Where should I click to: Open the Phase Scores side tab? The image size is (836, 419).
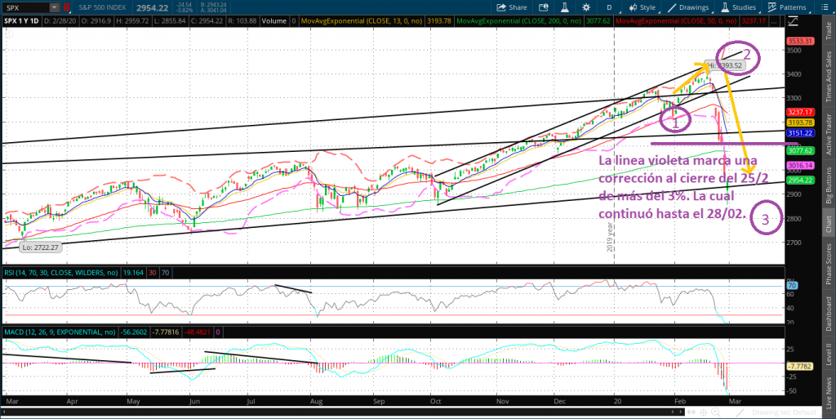click(829, 265)
